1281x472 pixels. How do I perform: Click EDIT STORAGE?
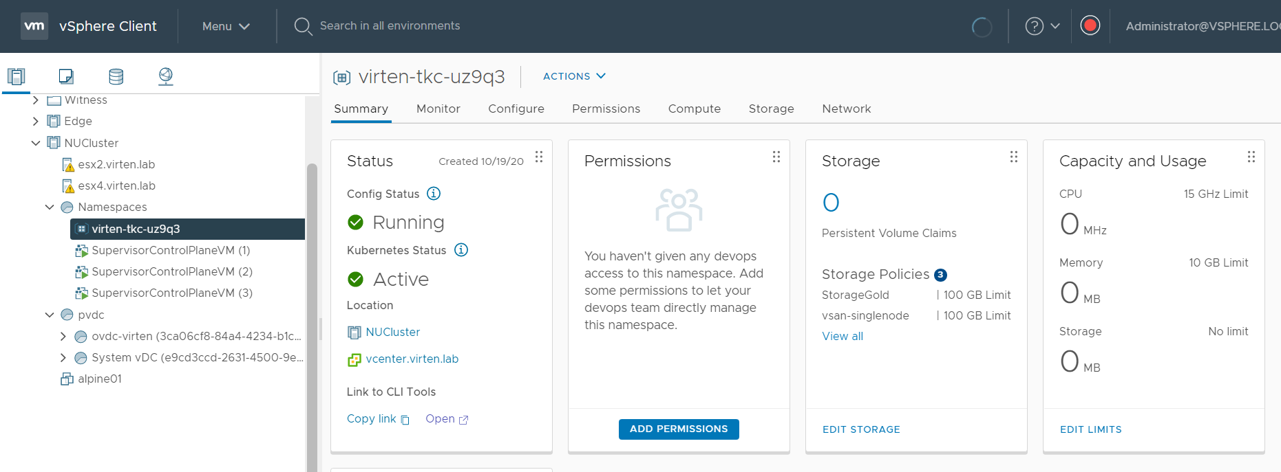tap(861, 429)
